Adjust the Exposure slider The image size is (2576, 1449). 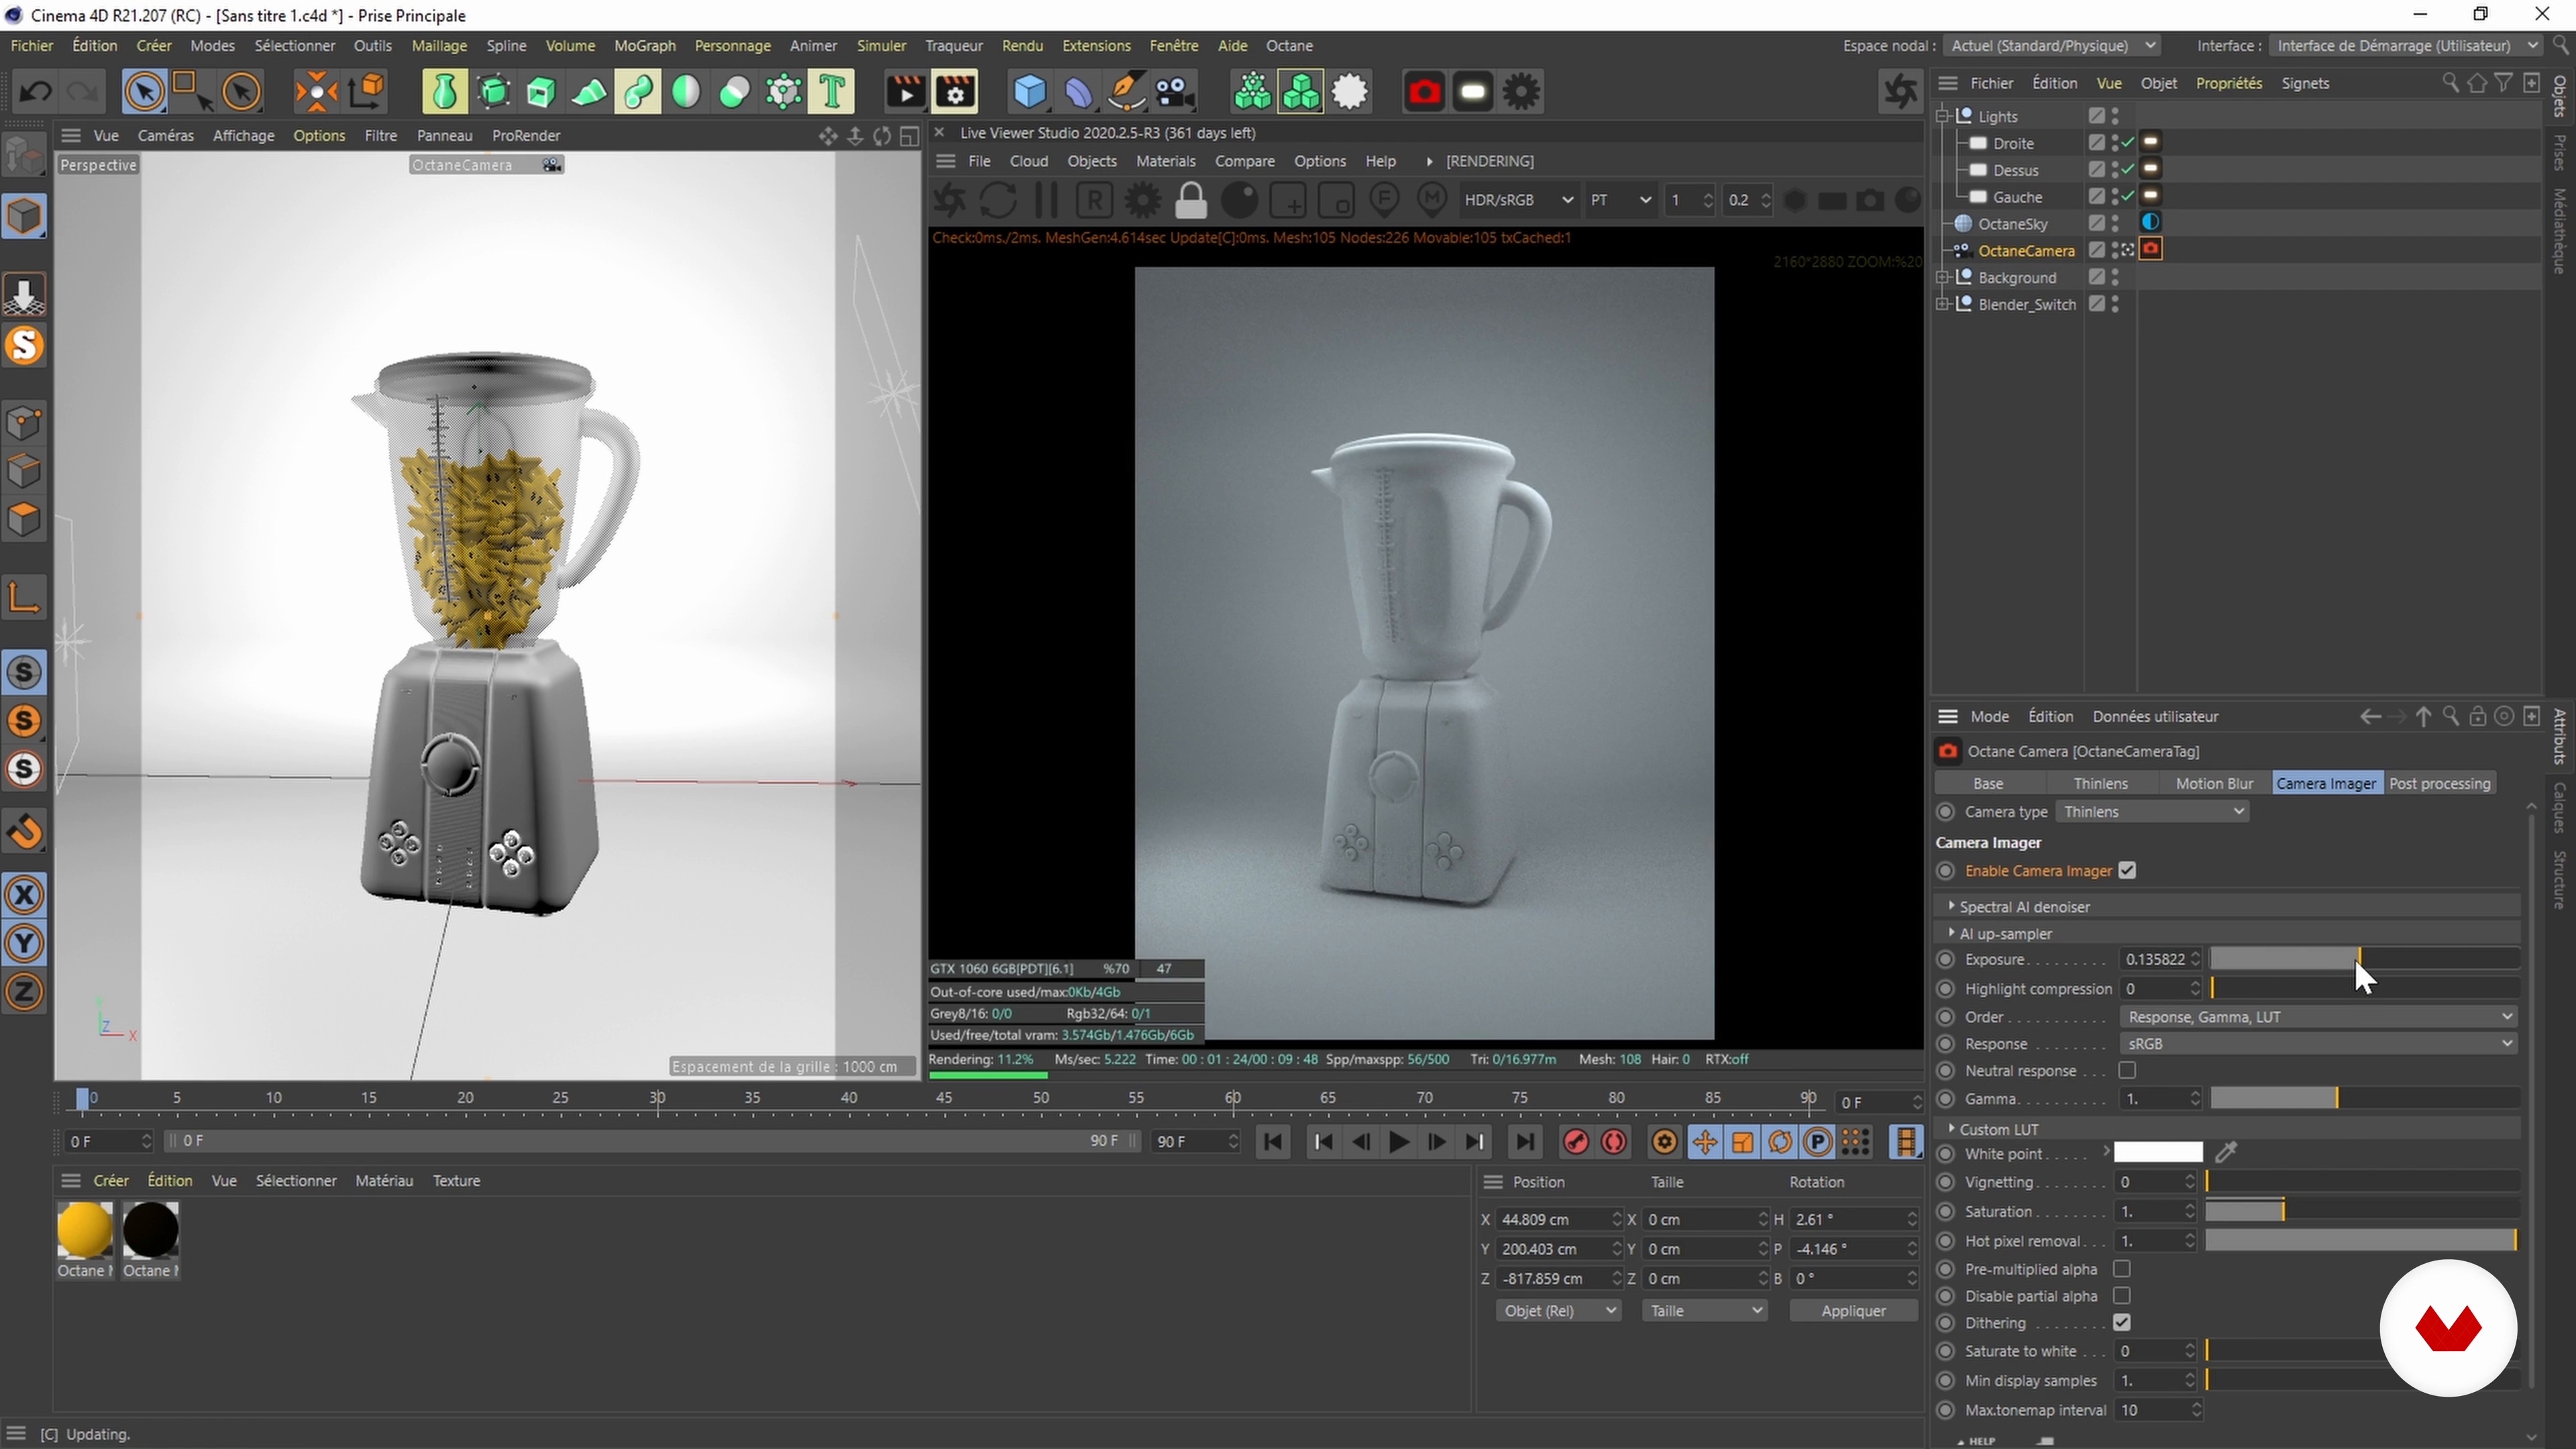2364,959
